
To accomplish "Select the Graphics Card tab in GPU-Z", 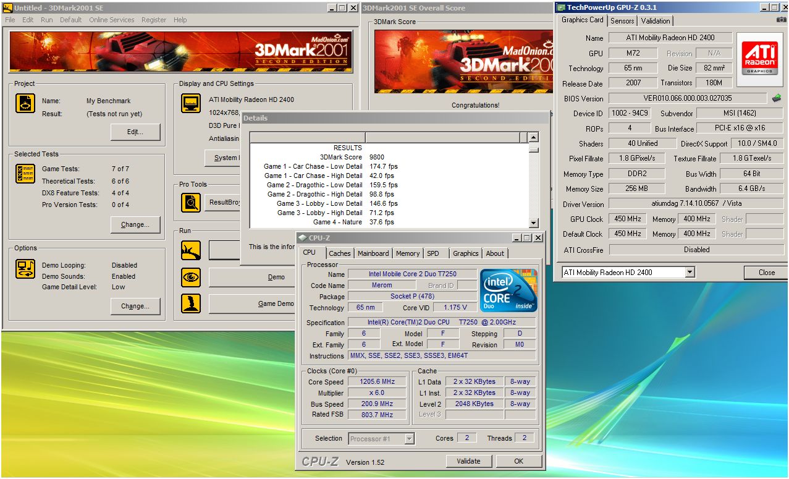I will click(x=582, y=20).
